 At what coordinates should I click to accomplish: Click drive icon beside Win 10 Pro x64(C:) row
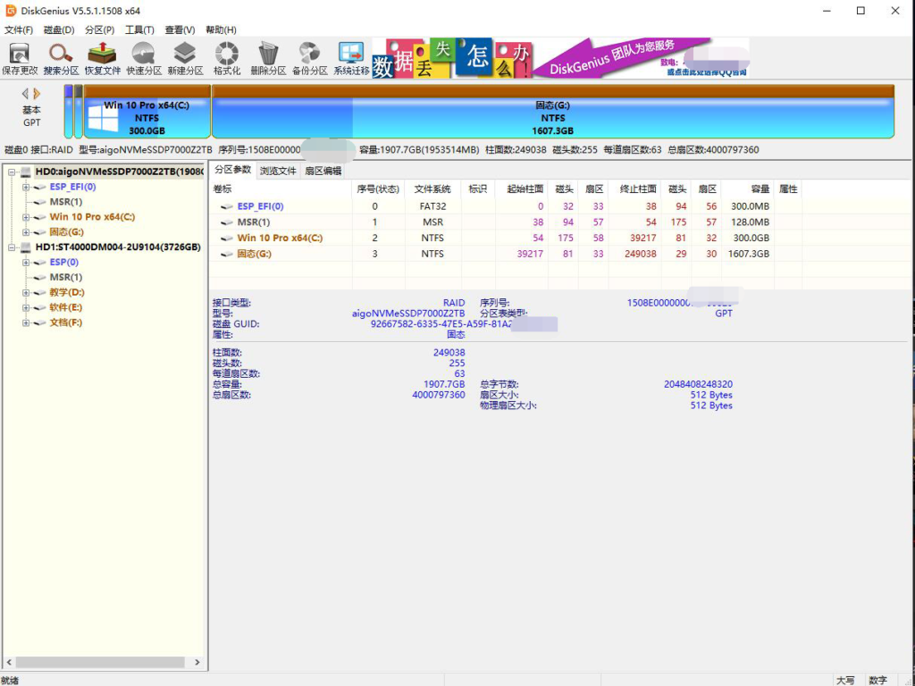pos(227,238)
